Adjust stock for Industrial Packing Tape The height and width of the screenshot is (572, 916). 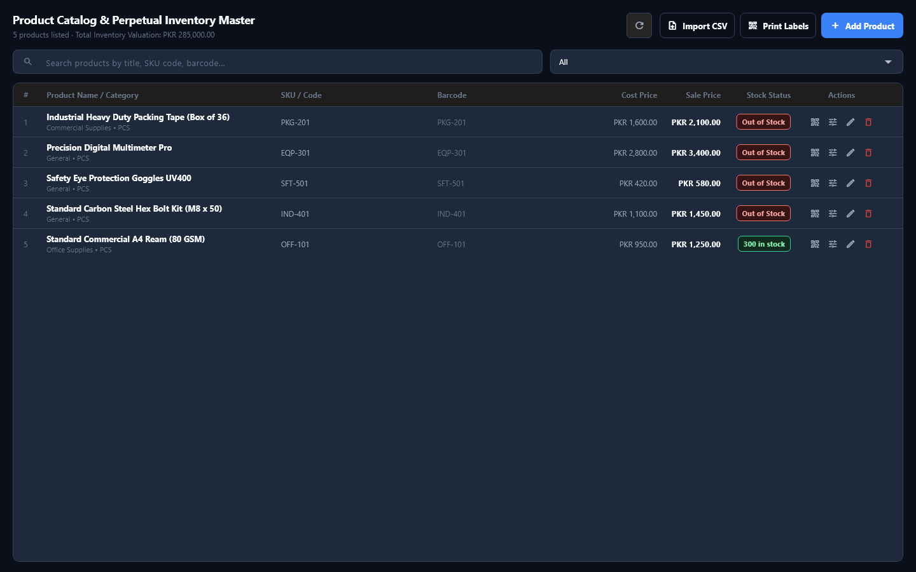(833, 122)
